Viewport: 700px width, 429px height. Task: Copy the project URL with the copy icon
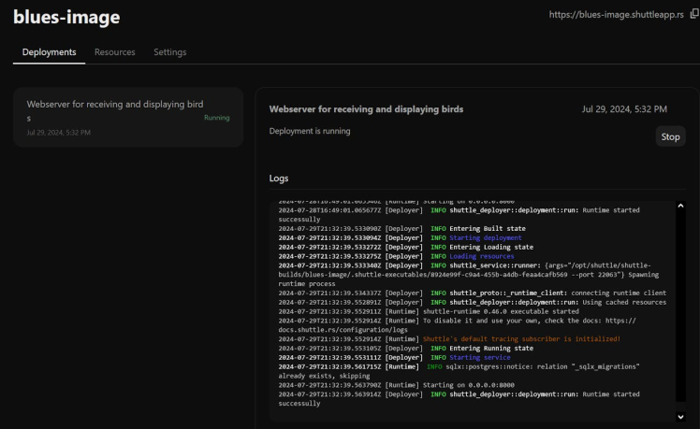[x=693, y=15]
